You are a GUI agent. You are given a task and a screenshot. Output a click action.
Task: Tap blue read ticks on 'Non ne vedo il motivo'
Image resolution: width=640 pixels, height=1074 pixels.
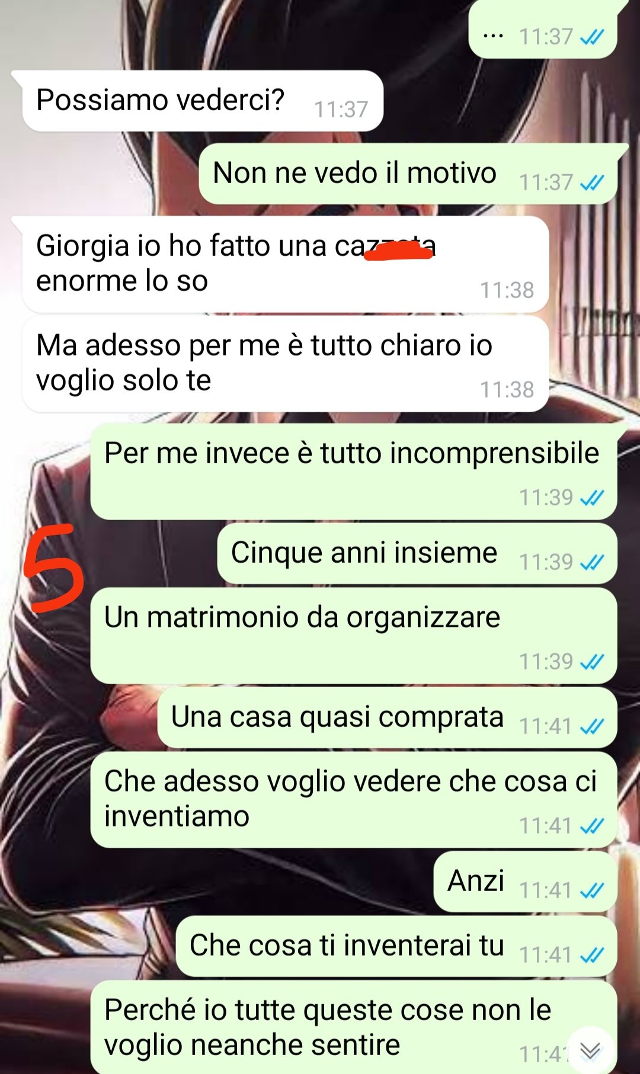(592, 183)
